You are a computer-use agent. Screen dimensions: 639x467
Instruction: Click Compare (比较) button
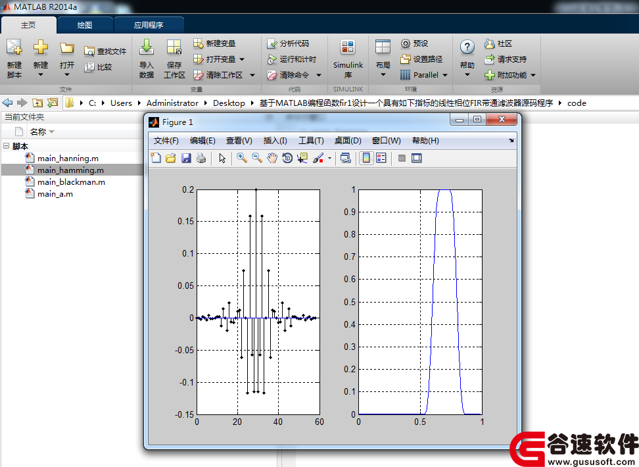click(x=98, y=67)
